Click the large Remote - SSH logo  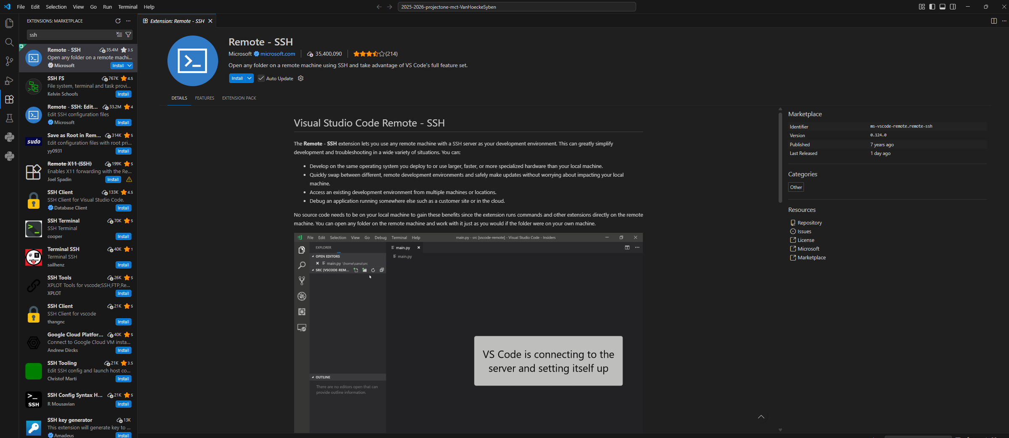click(193, 61)
